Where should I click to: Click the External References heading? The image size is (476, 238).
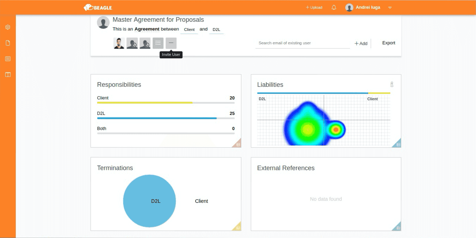[x=286, y=168]
